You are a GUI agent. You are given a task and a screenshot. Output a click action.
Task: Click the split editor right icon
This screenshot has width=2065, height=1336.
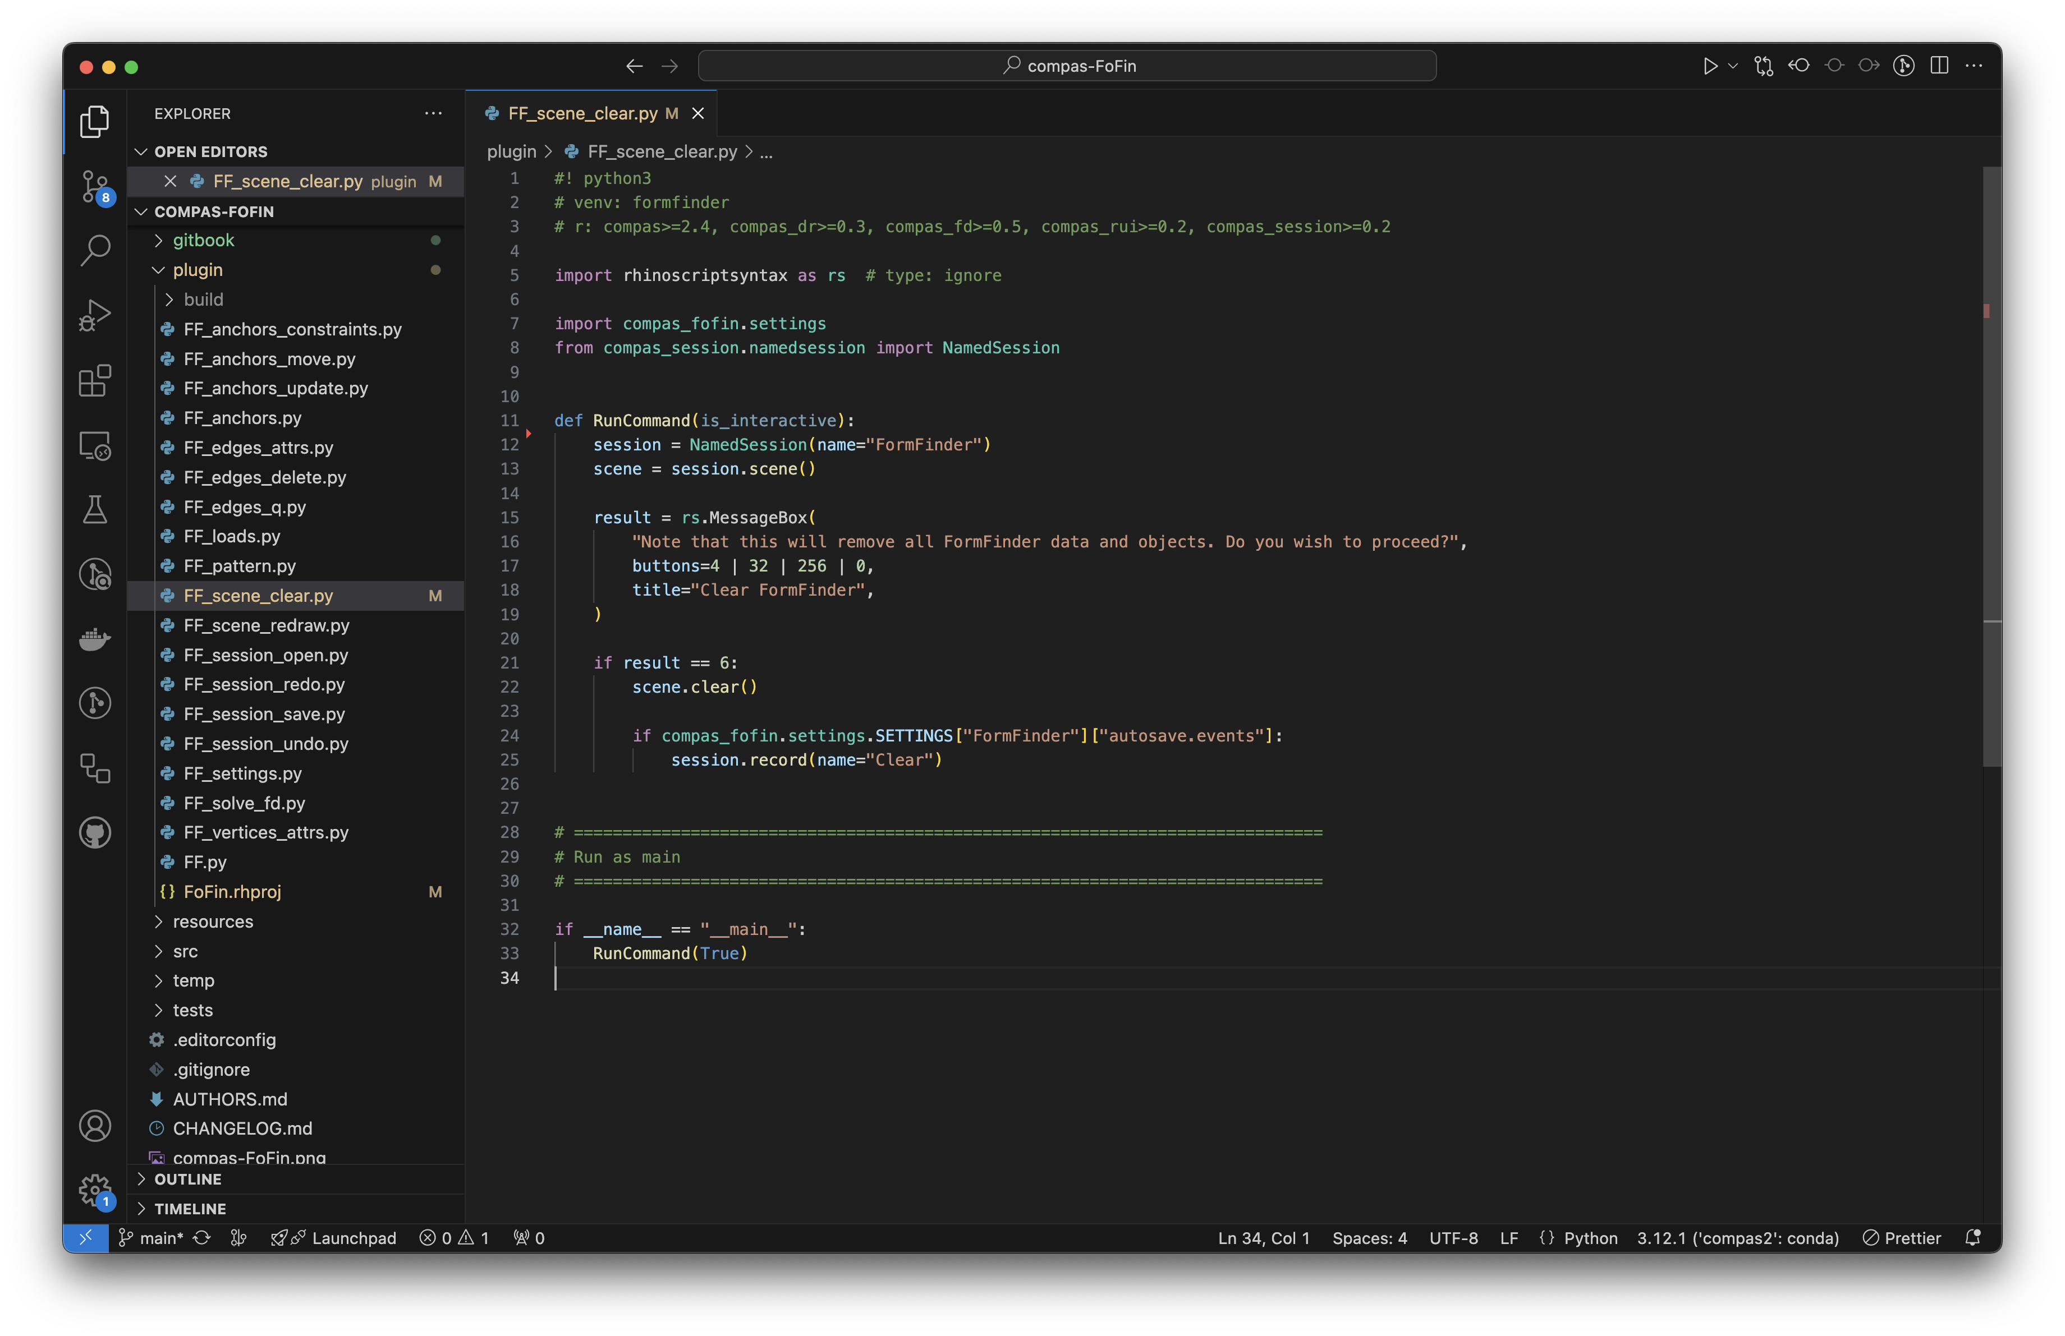pos(1939,66)
